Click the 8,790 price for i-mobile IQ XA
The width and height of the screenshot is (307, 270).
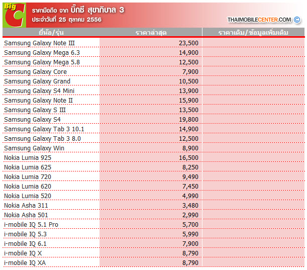tap(190, 263)
